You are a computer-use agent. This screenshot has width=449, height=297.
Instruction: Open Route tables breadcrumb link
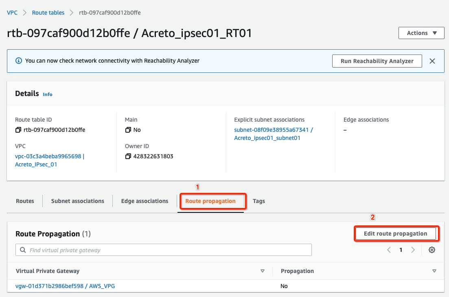click(x=48, y=13)
